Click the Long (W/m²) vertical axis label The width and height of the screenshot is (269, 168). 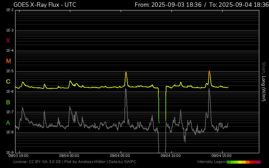point(264,88)
